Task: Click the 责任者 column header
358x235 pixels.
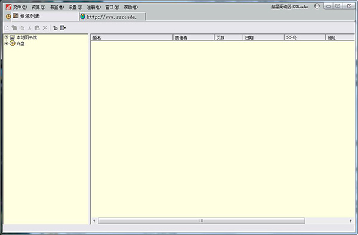Action: click(193, 37)
